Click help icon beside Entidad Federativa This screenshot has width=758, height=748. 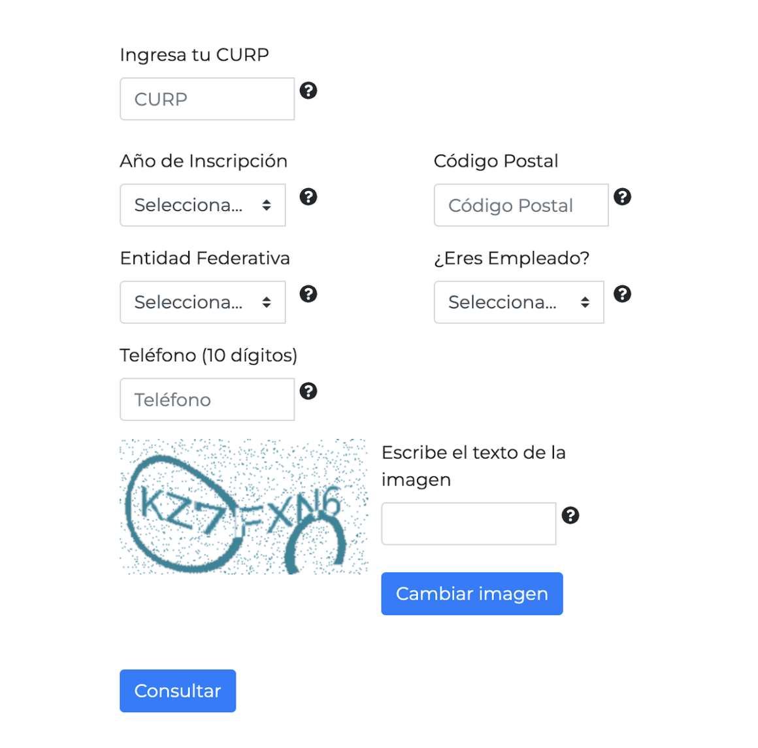point(308,294)
